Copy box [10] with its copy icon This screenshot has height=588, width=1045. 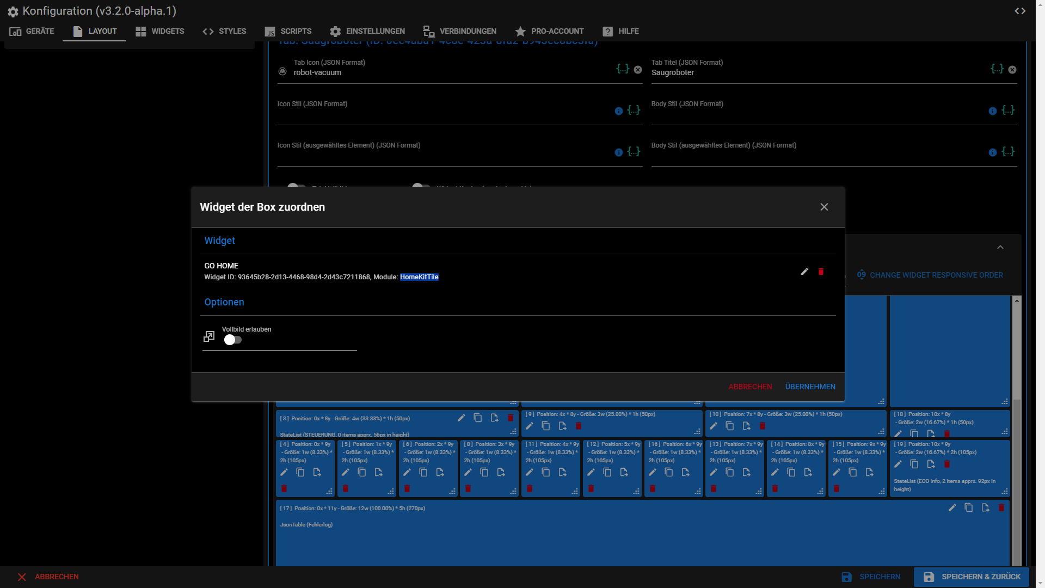point(730,426)
